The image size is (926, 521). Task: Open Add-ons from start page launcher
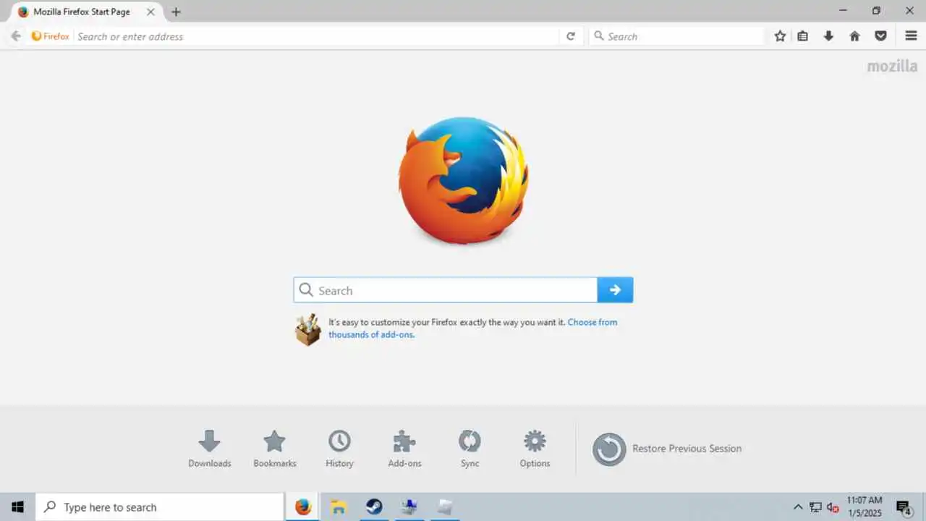pyautogui.click(x=404, y=449)
